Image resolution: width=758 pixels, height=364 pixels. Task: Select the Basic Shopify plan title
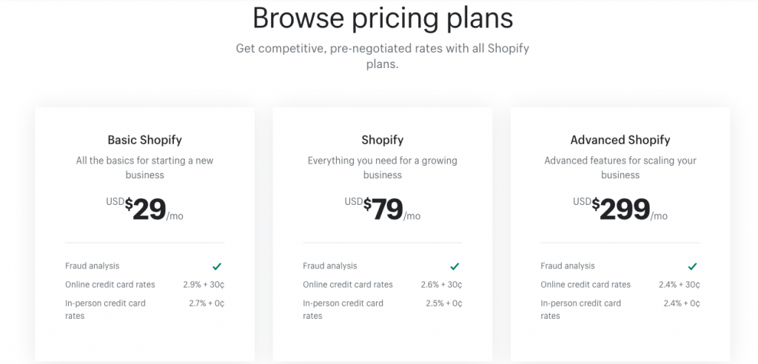pos(144,140)
